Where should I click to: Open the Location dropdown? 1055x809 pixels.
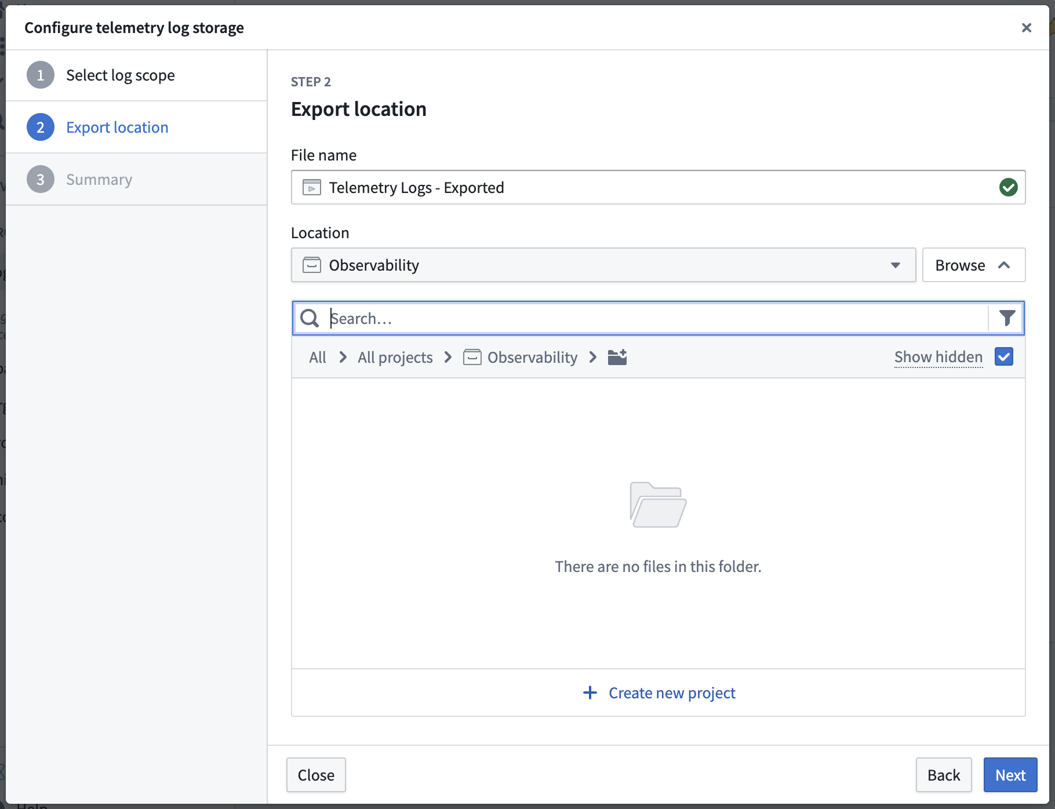click(x=896, y=265)
